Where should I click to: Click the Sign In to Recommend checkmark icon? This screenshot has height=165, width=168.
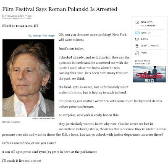click(137, 22)
